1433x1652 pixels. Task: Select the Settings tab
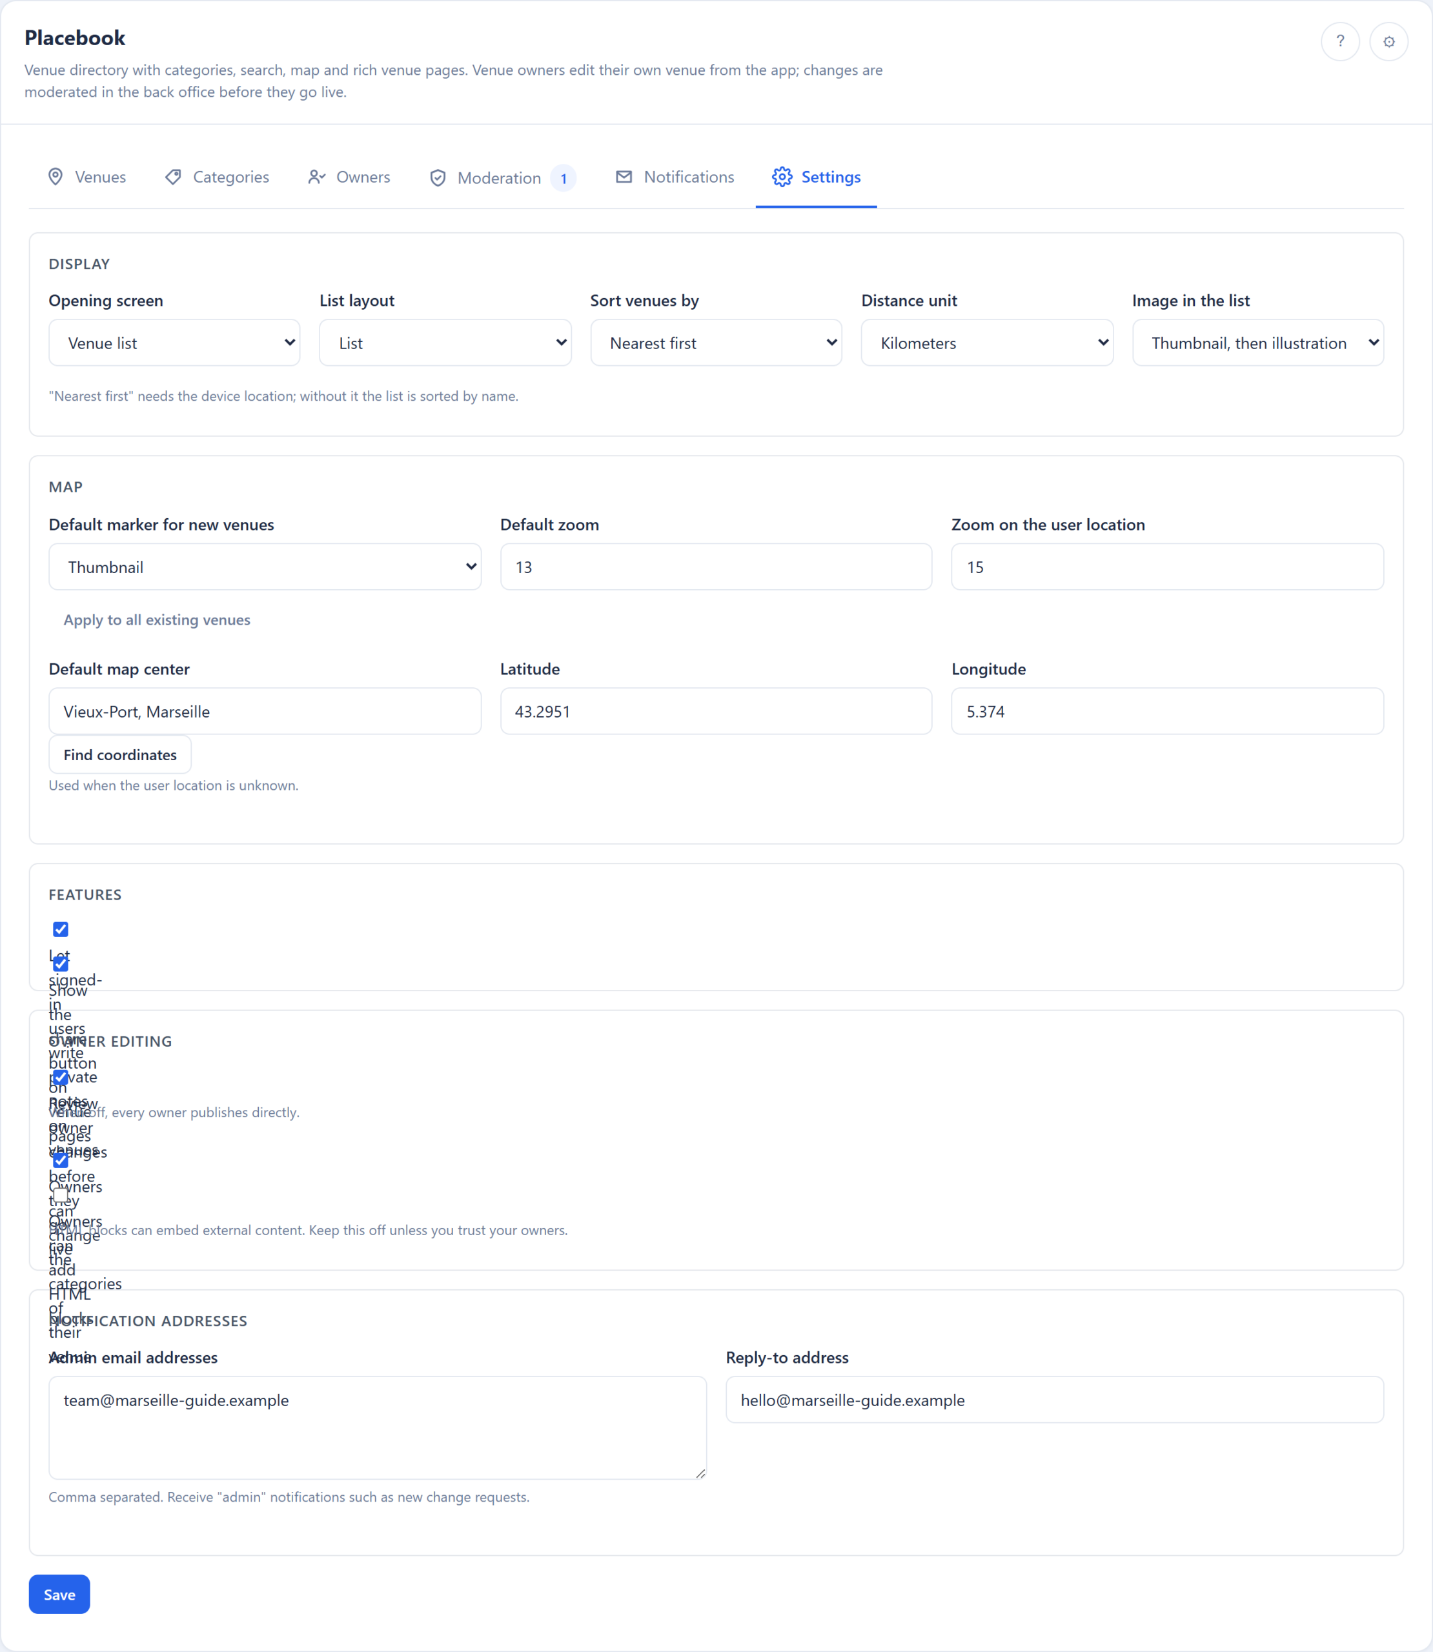[817, 177]
